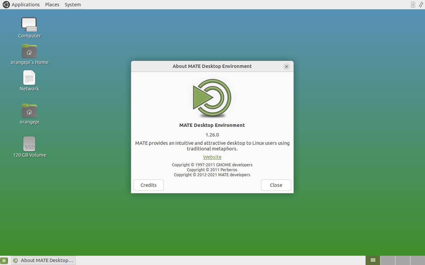Click Copyright 1997-2011 GNOME developers text
Image resolution: width=425 pixels, height=265 pixels.
click(212, 165)
